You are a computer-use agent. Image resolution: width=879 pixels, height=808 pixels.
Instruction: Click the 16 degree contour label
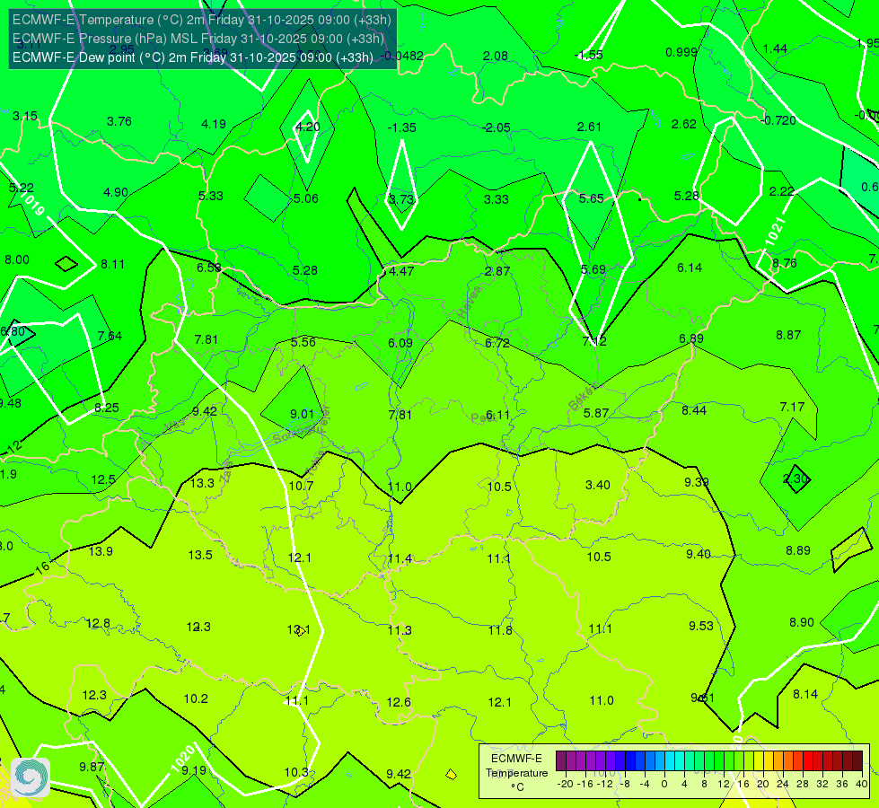pos(42,567)
